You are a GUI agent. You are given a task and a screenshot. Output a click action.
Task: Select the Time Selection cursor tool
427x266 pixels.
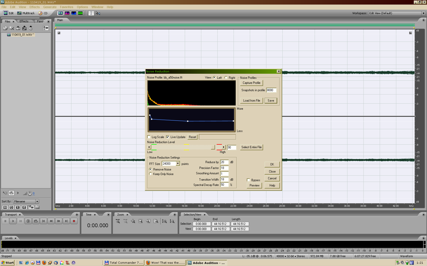pyautogui.click(x=91, y=13)
